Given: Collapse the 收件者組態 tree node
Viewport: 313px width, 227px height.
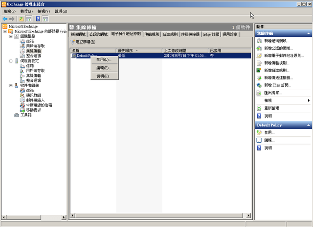Looking at the screenshot, I should coord(11,85).
